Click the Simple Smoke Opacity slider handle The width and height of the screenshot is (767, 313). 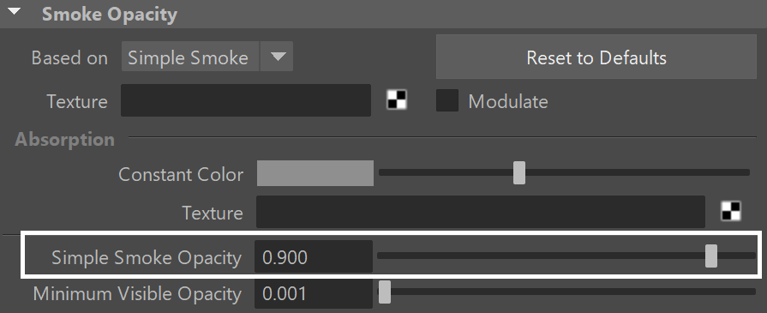point(711,256)
